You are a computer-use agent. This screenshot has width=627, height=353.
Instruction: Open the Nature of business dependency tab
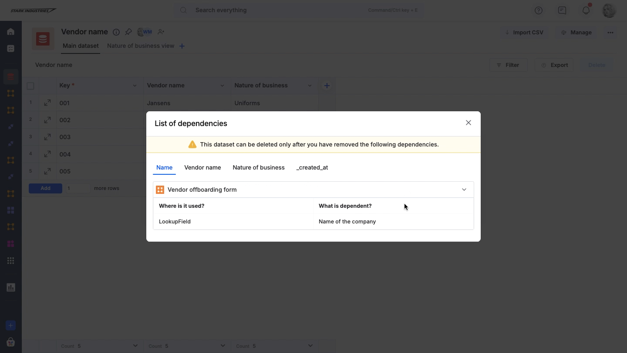pos(259,167)
